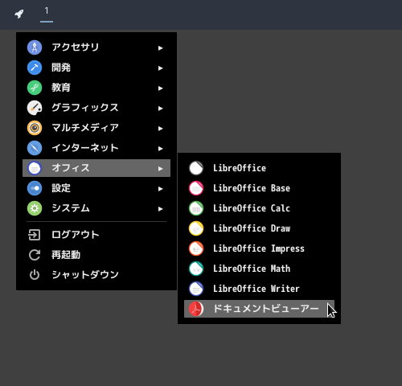Launch LibreOffice Calc

tap(259, 208)
